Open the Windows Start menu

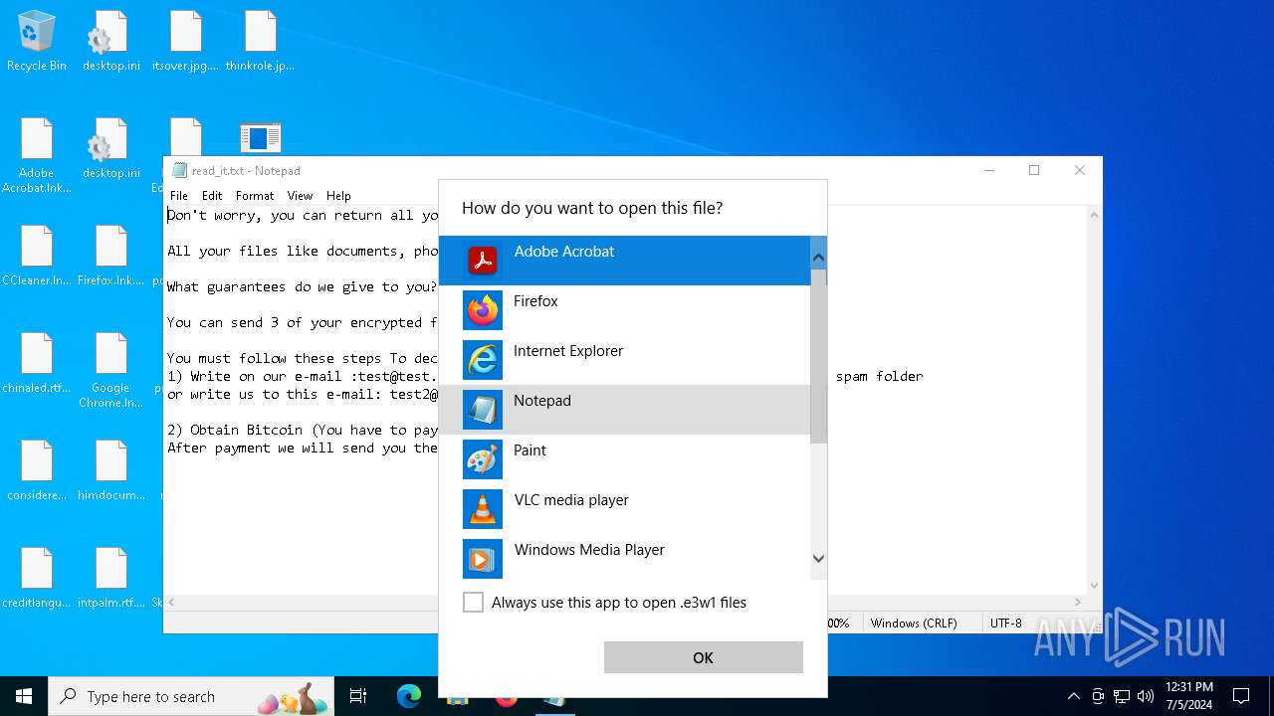pyautogui.click(x=24, y=696)
